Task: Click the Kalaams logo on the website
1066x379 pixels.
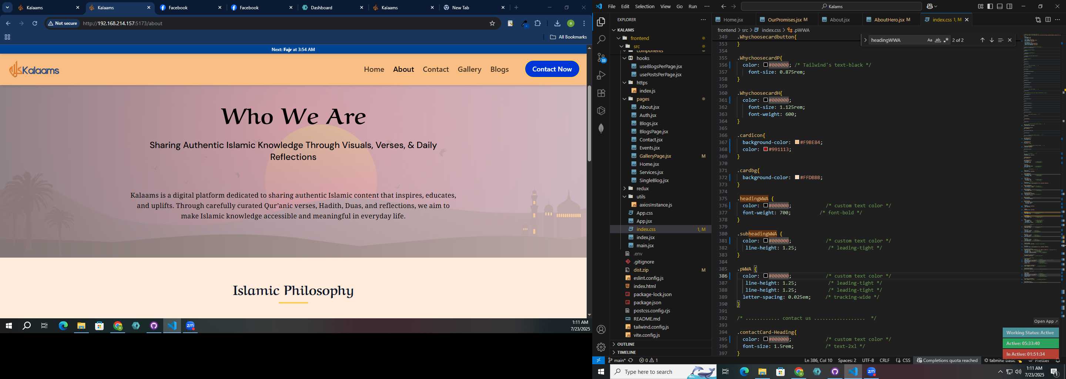Action: pyautogui.click(x=34, y=70)
